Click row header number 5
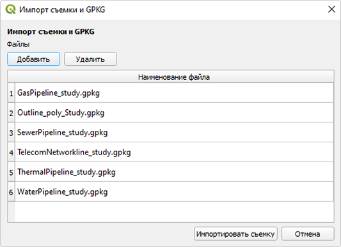 [x=12, y=172]
